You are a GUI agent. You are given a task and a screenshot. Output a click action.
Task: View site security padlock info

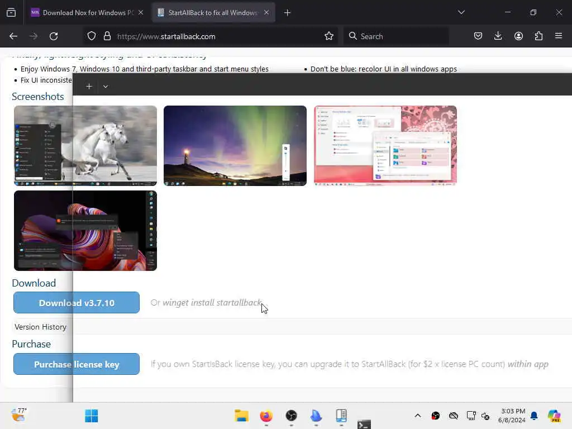[x=107, y=36]
